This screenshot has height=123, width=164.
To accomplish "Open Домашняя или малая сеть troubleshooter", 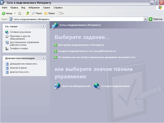I will pos(23,64).
